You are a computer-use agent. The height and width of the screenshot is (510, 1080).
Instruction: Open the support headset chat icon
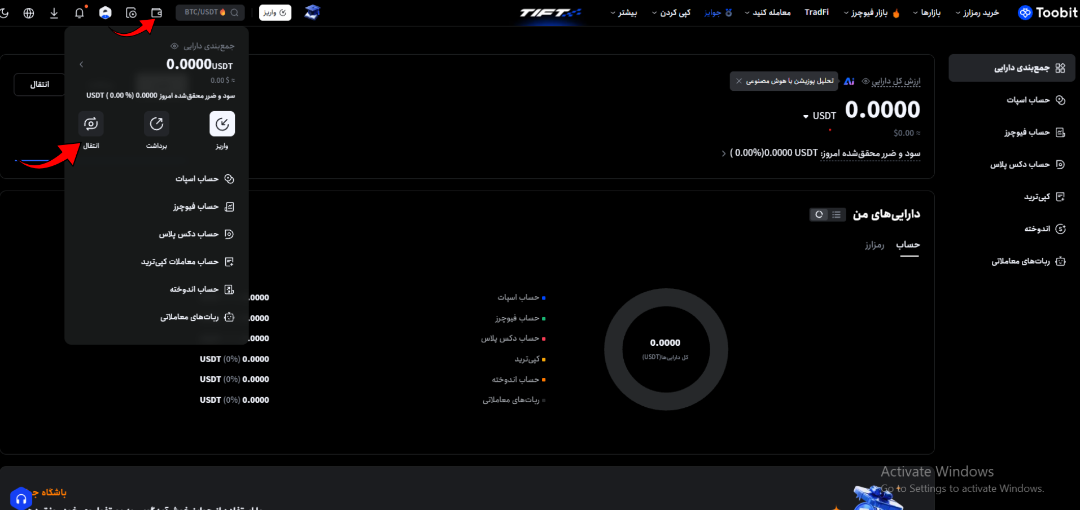click(x=21, y=499)
